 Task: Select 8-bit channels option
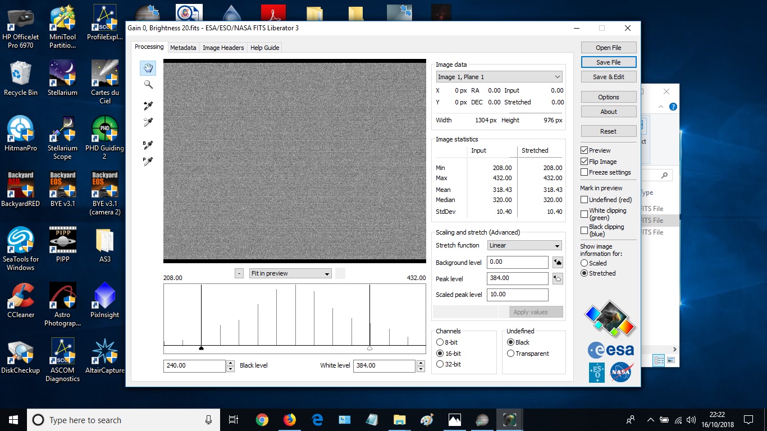click(x=440, y=342)
